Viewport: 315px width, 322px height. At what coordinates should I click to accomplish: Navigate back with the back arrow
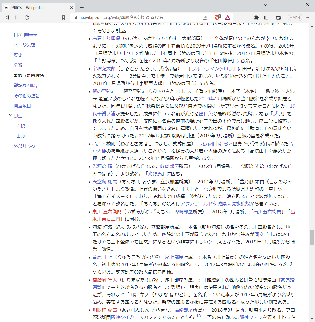(7, 17)
